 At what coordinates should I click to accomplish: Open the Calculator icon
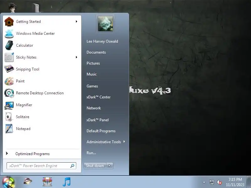(x=9, y=45)
